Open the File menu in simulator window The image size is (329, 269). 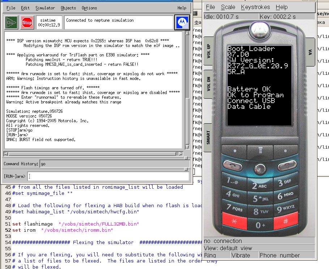click(x=11, y=8)
